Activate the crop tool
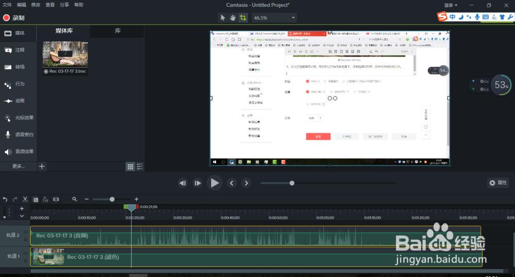 [243, 17]
